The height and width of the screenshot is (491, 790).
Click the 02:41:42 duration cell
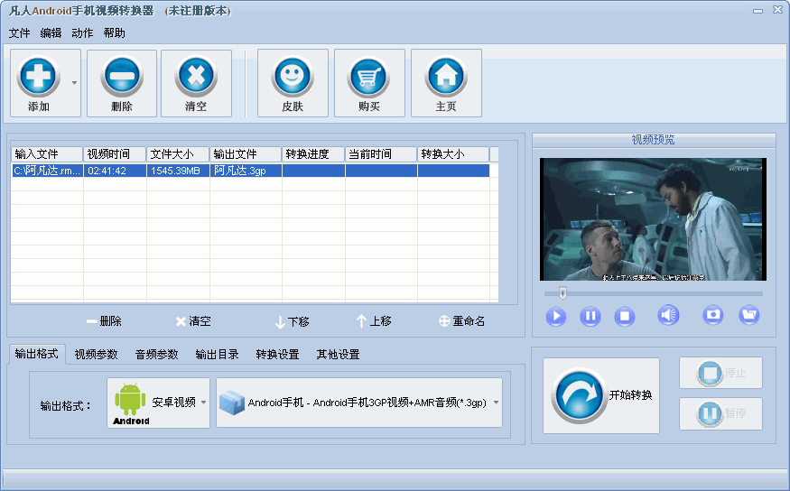115,171
